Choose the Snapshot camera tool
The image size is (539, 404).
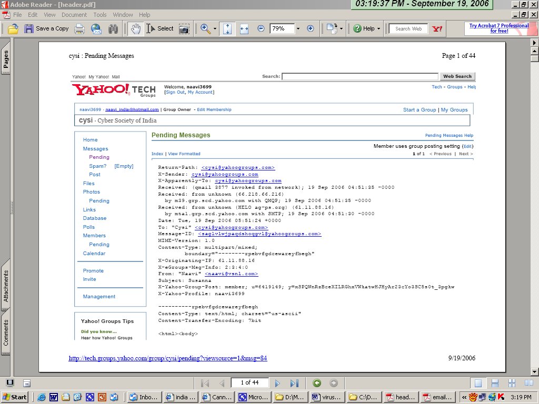pos(184,29)
